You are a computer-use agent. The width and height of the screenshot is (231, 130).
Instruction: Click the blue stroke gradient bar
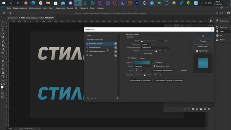[x=142, y=63]
